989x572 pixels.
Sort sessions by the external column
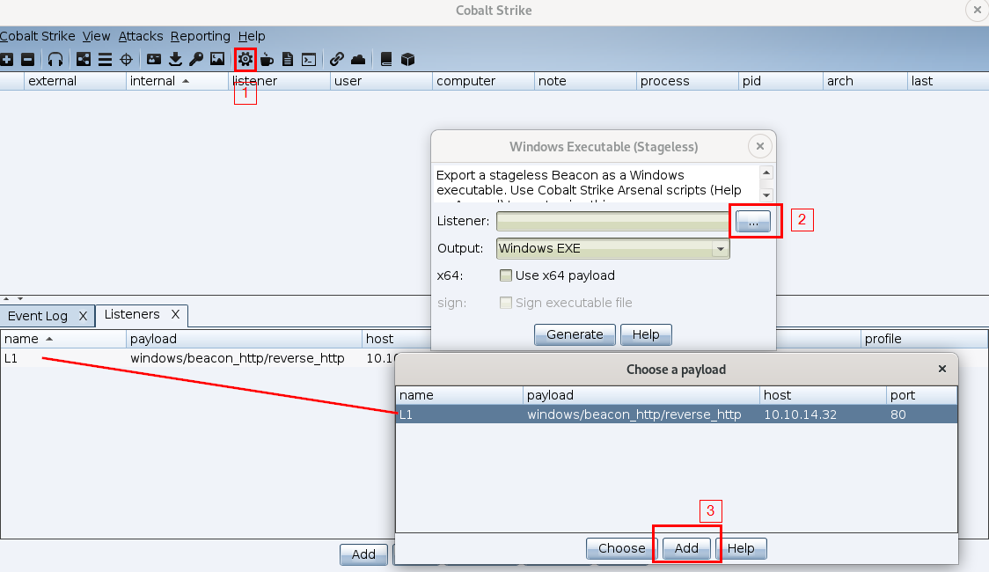tap(75, 81)
